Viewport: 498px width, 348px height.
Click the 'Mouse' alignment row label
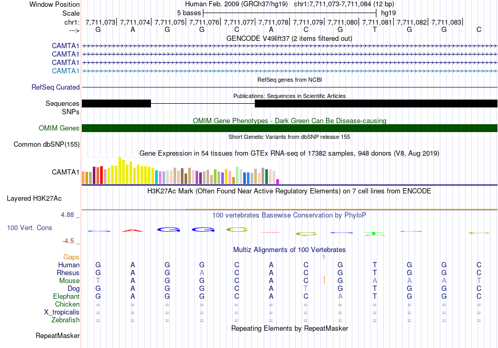tap(69, 281)
